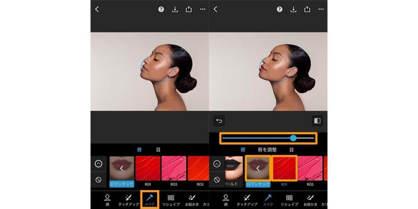Open help icon in the left screen
The image size is (418, 209).
[161, 9]
